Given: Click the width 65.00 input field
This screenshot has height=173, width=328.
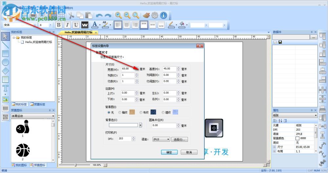Looking at the screenshot, I should pos(128,69).
